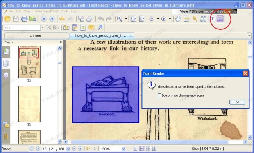The width and height of the screenshot is (254, 153).
Task: Switch to the 'chinese' document tab
Action: (x=36, y=35)
